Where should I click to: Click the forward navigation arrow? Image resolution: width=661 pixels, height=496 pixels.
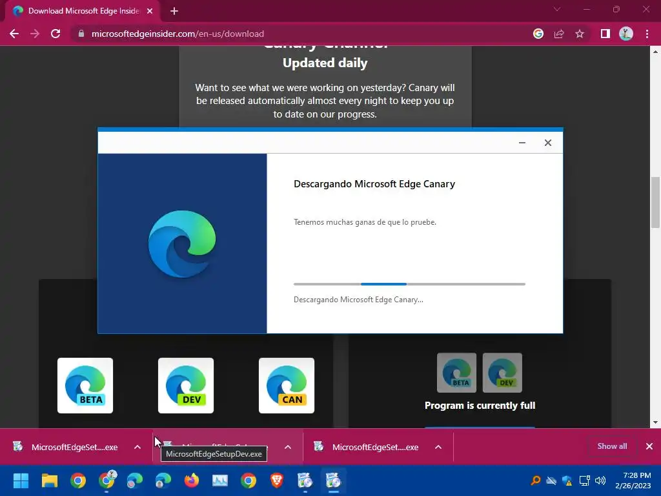(35, 34)
